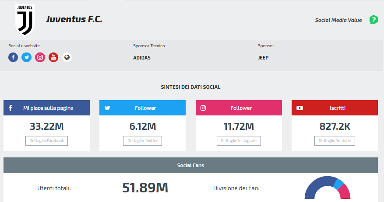The image size is (384, 202).
Task: Open Dettaglio Instagram details
Action: [239, 141]
